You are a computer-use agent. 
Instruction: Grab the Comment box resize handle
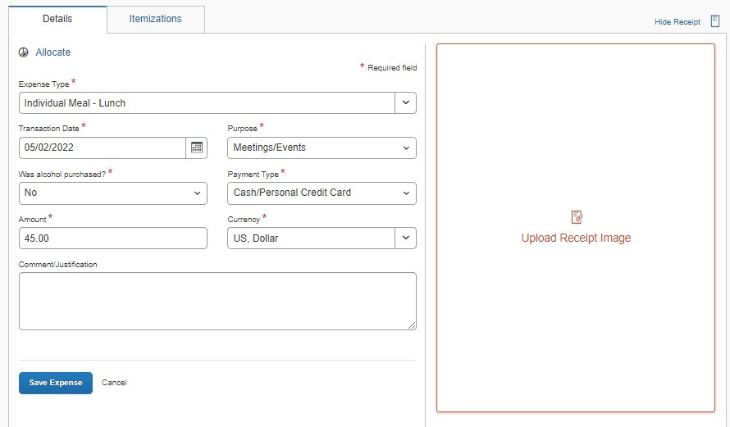[412, 325]
